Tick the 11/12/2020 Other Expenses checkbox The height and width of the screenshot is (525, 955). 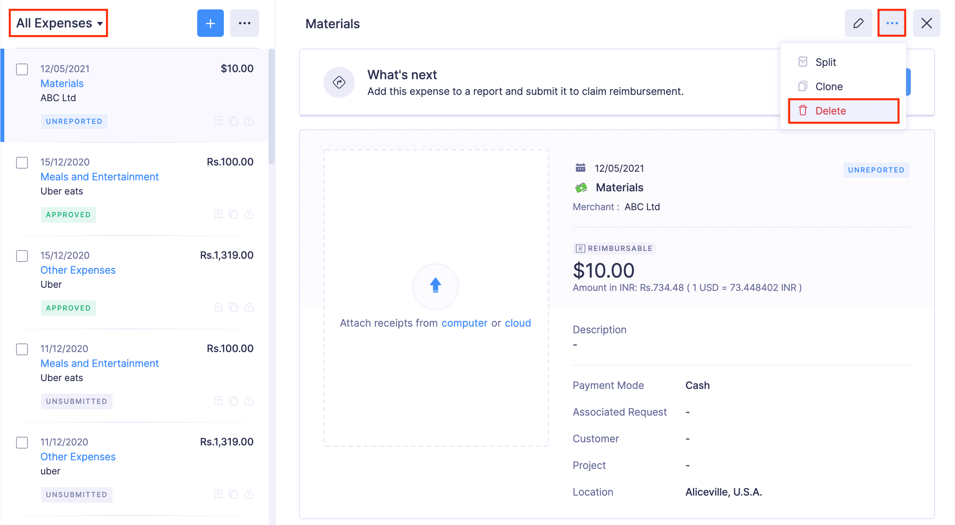coord(22,443)
